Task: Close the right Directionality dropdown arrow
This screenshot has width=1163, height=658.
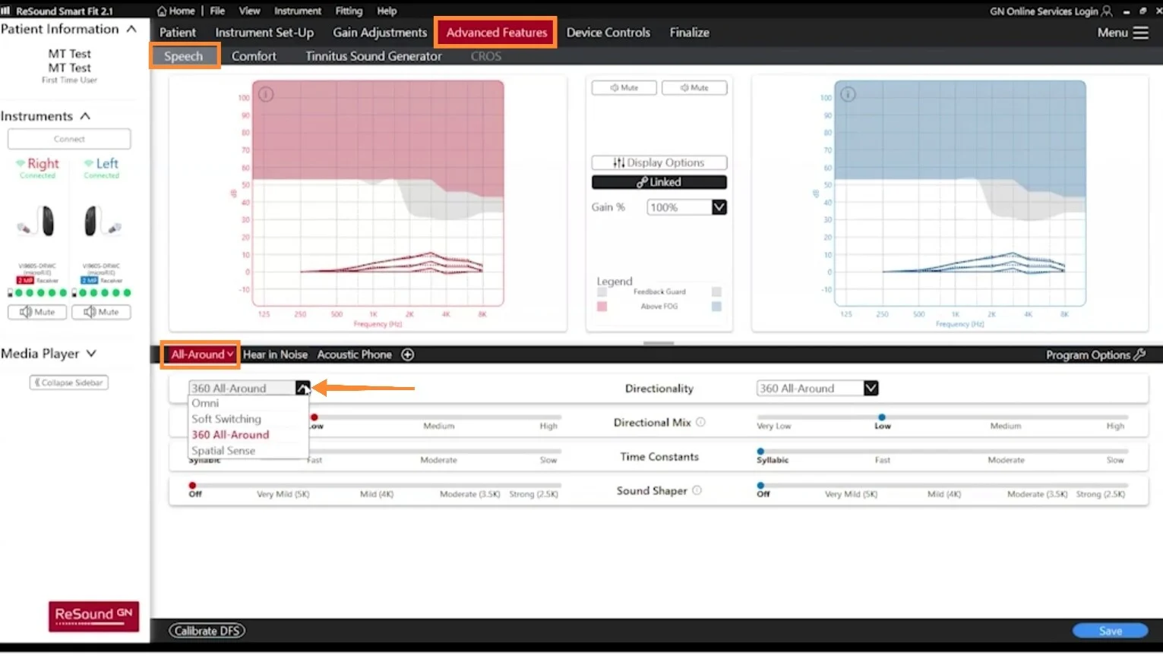Action: (x=303, y=388)
